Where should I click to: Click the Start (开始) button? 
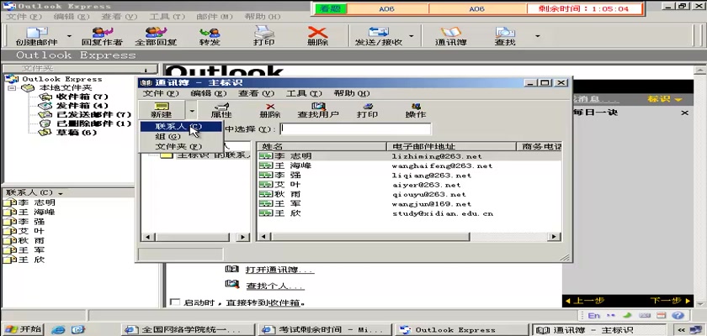(22, 328)
